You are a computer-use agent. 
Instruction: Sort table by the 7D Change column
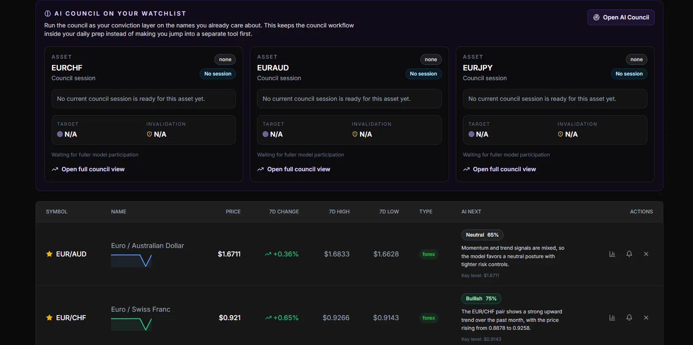[x=284, y=212]
